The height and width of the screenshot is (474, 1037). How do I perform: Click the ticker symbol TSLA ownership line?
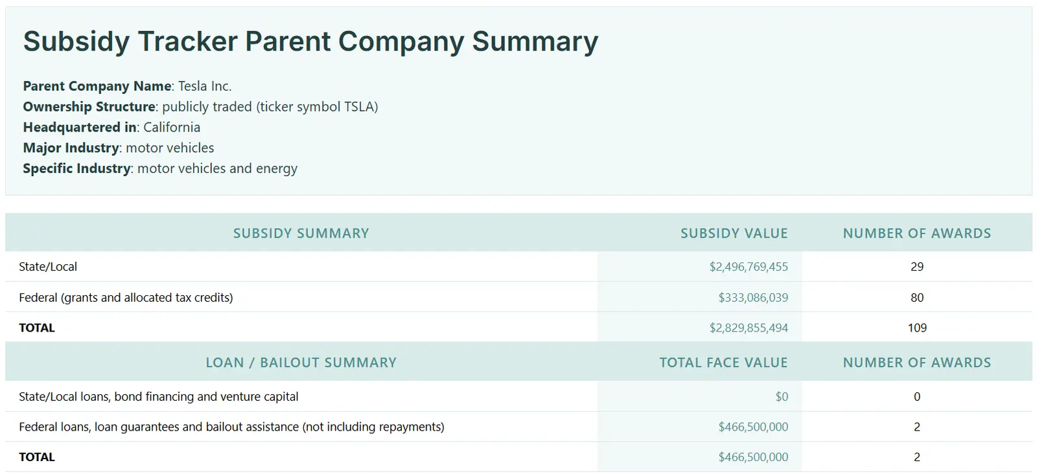coord(200,107)
